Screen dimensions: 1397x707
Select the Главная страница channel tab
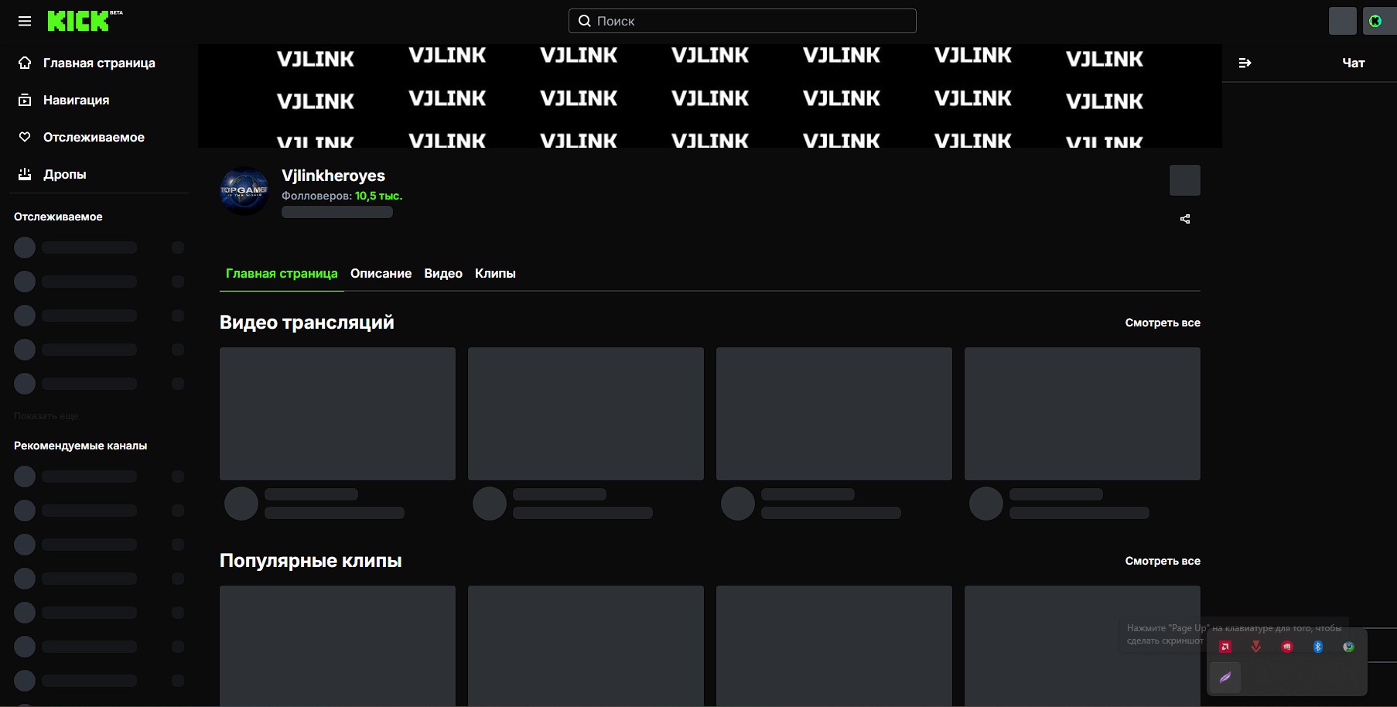[x=282, y=273]
